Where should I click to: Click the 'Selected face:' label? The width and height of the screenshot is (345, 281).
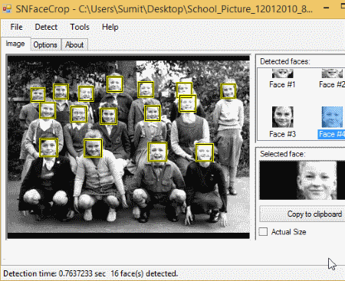(x=282, y=154)
